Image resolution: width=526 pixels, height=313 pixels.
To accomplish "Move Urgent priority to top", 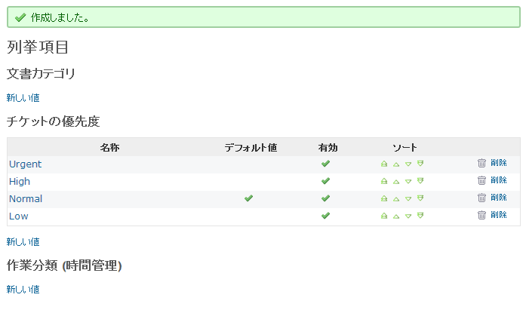I will click(x=384, y=164).
